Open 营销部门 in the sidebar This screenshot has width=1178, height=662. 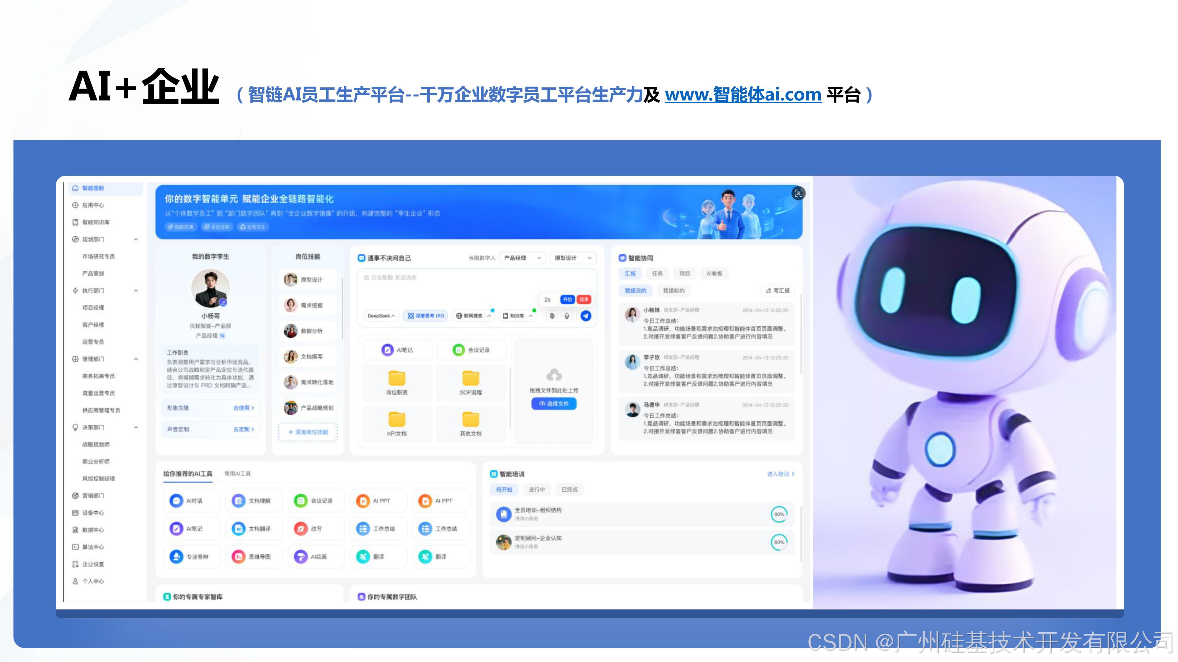click(88, 496)
